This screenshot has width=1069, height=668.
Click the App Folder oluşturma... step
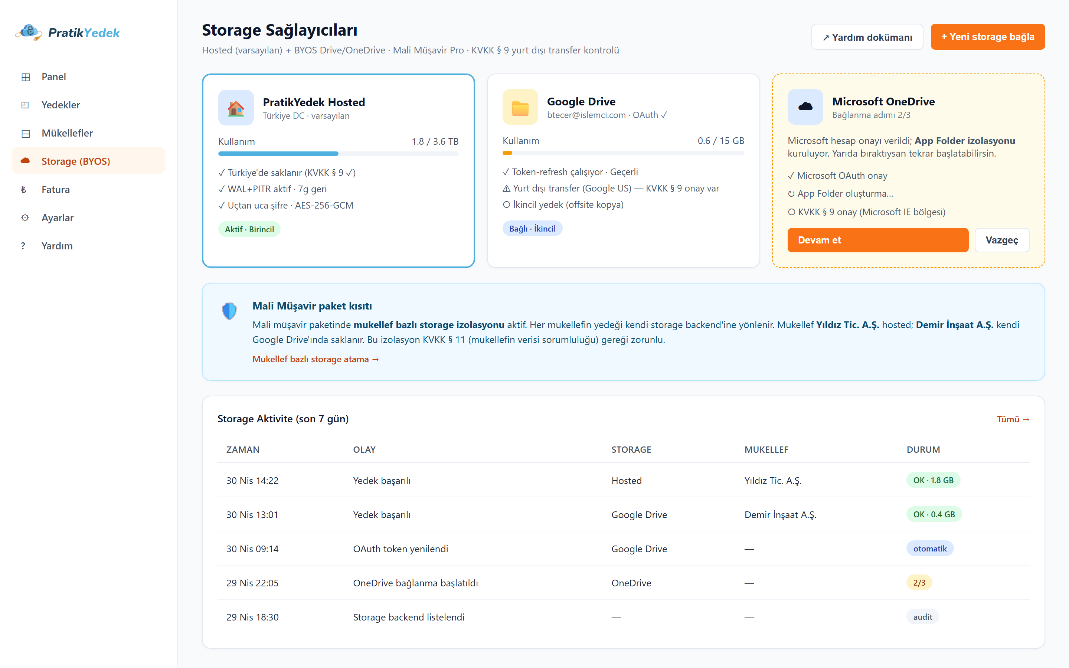point(840,193)
